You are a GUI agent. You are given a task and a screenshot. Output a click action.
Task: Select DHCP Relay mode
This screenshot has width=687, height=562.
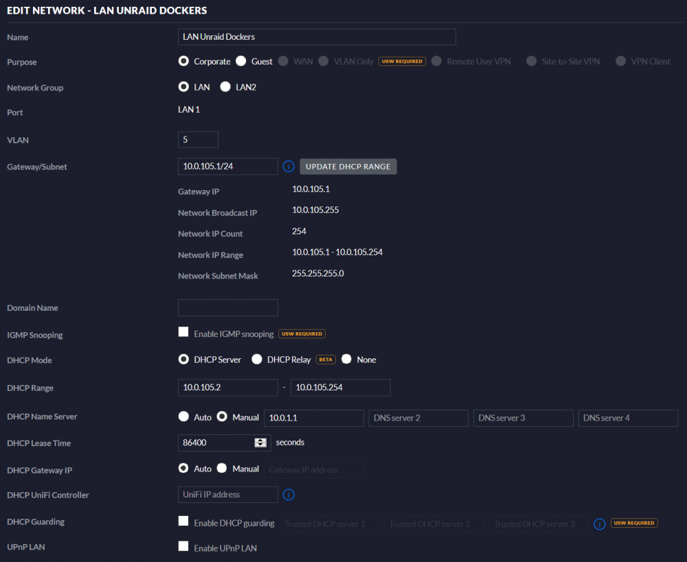[257, 360]
